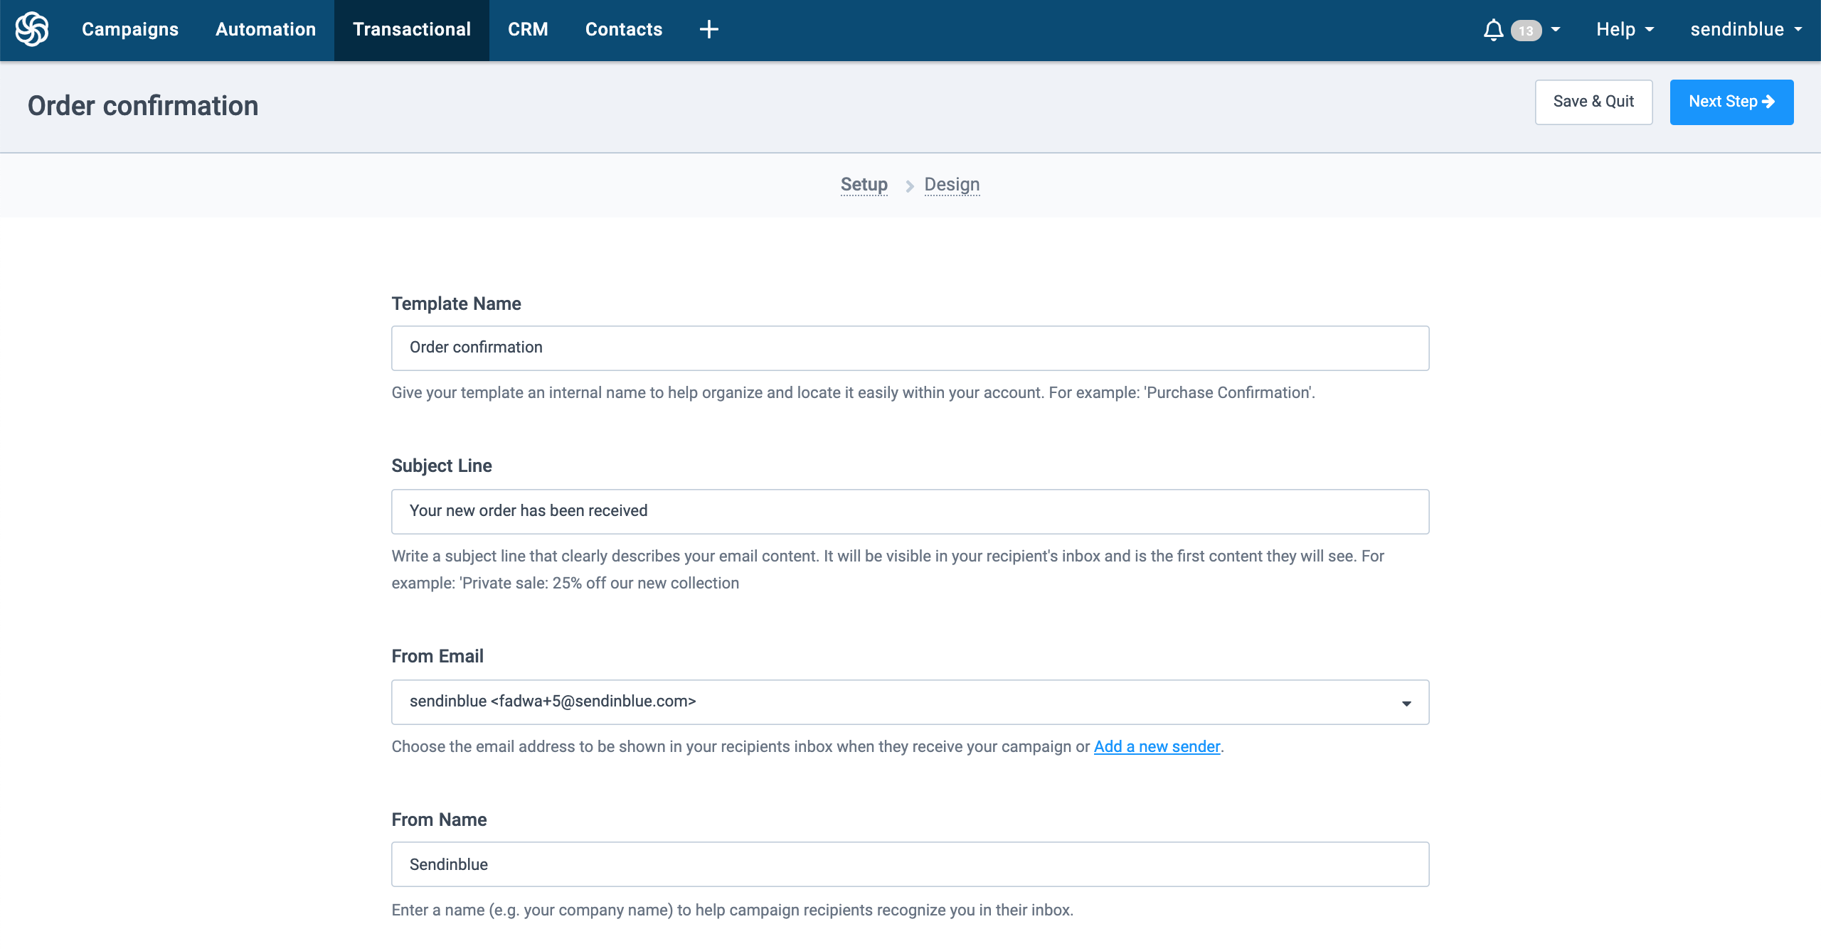Switch to the Design step
1821x951 pixels.
coord(952,185)
